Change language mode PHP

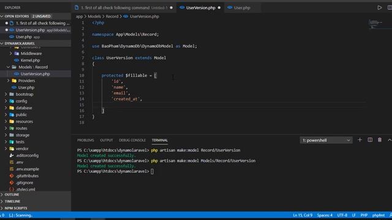[364, 215]
